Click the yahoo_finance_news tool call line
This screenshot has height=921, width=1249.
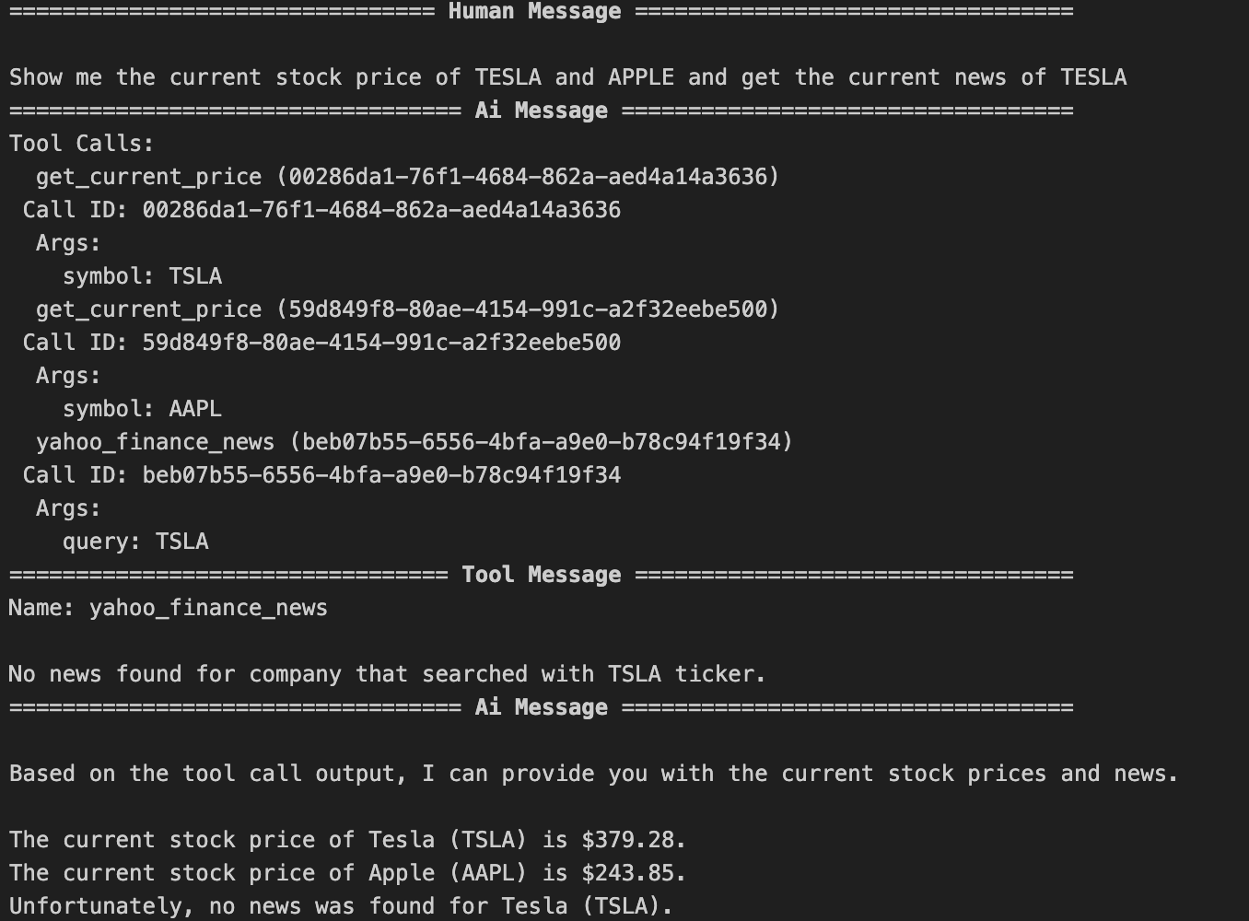pyautogui.click(x=414, y=442)
